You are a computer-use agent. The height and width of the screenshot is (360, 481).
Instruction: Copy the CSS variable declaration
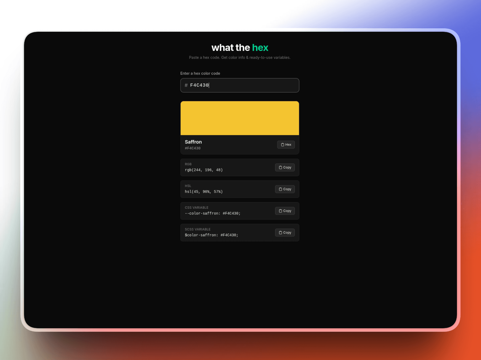(x=285, y=211)
